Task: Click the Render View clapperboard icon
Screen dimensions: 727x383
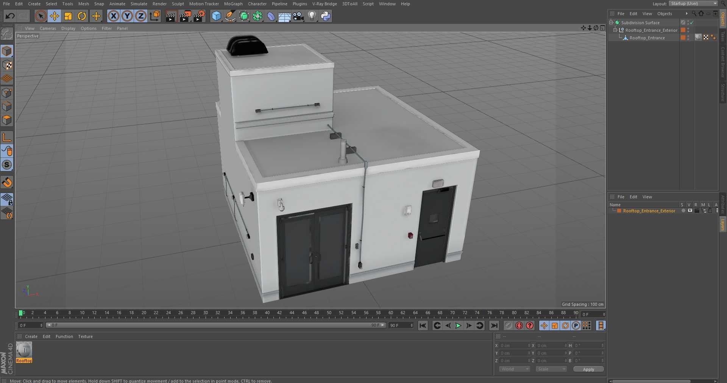Action: click(x=171, y=16)
